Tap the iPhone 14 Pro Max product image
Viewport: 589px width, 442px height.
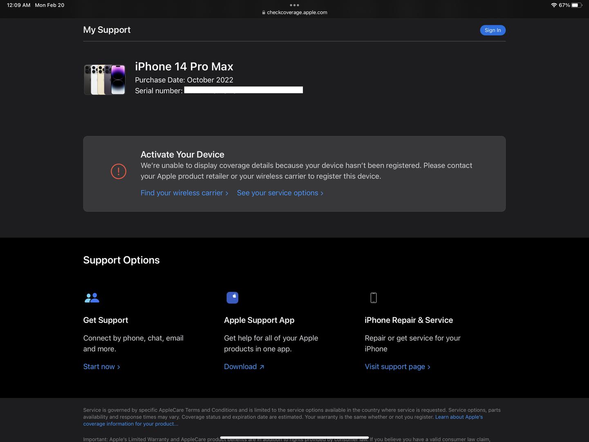click(105, 79)
